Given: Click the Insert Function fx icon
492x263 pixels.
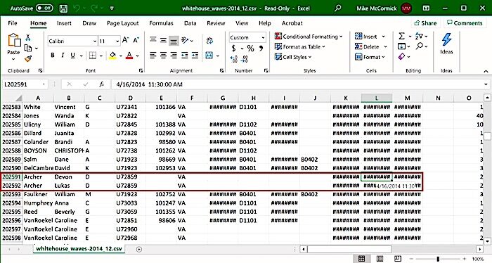Looking at the screenshot, I should point(101,84).
